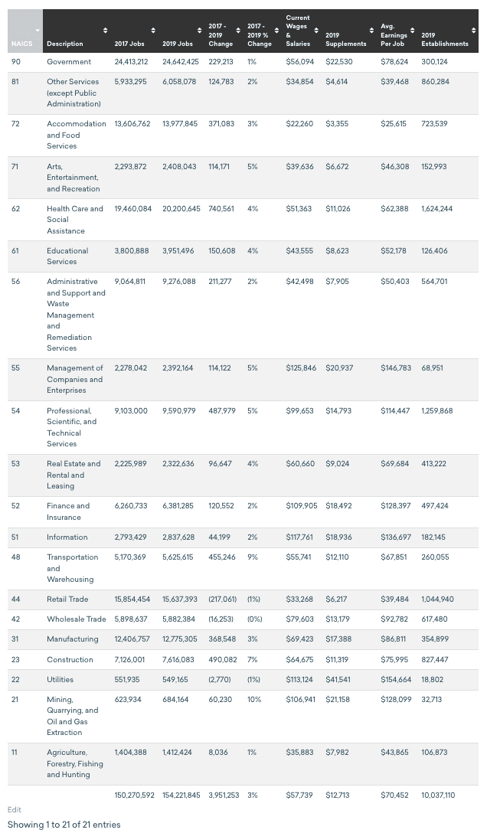Select the Government row description cell

[x=69, y=61]
